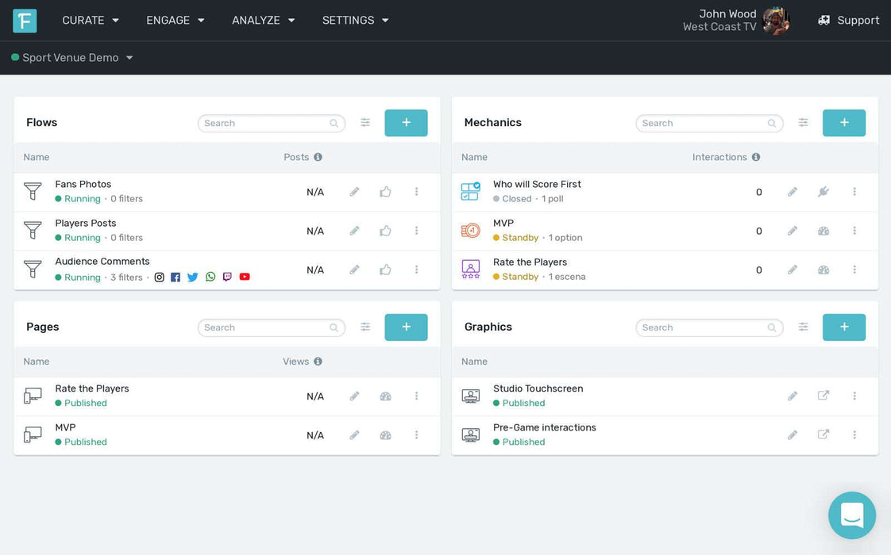The height and width of the screenshot is (555, 891).
Task: Expand more options for MVP page row
Action: (416, 434)
